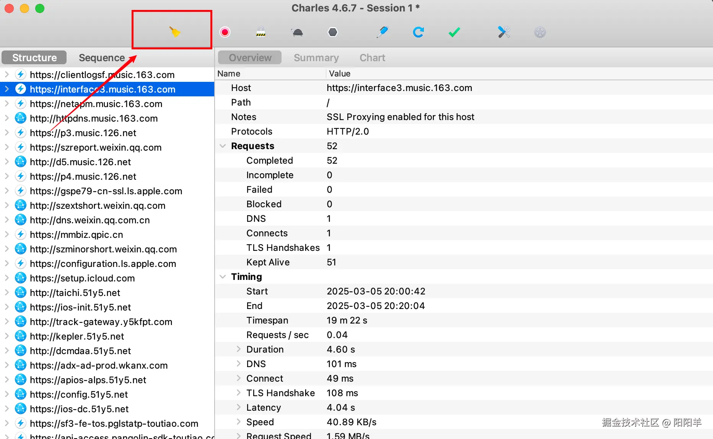This screenshot has width=713, height=439.
Task: Open the Chart tab
Action: [x=372, y=58]
